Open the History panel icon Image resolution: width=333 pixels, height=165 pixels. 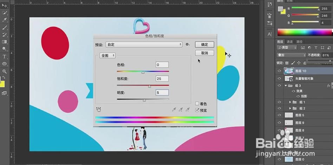click(270, 5)
